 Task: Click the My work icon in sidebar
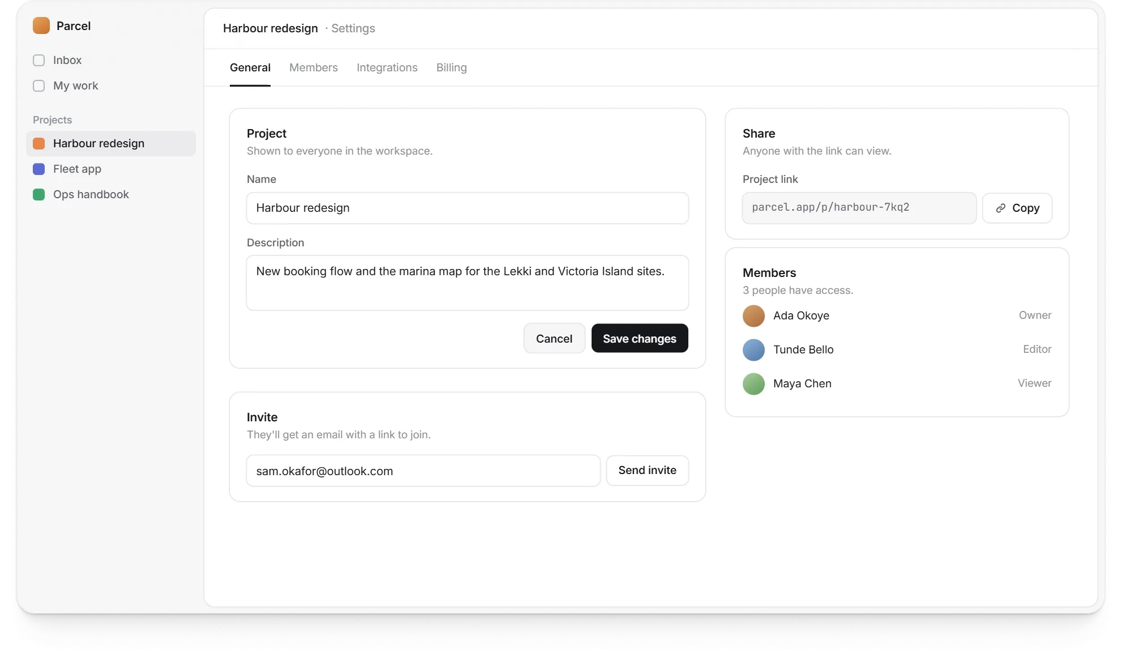[x=38, y=86]
